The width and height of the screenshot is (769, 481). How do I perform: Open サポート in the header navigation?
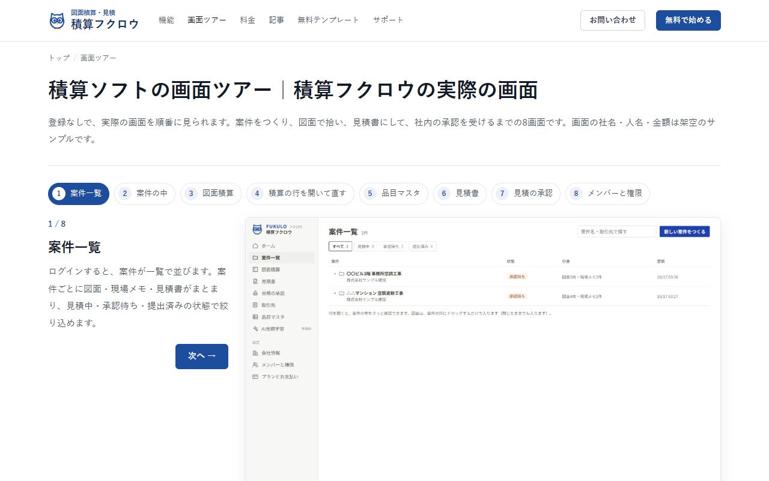click(x=388, y=20)
